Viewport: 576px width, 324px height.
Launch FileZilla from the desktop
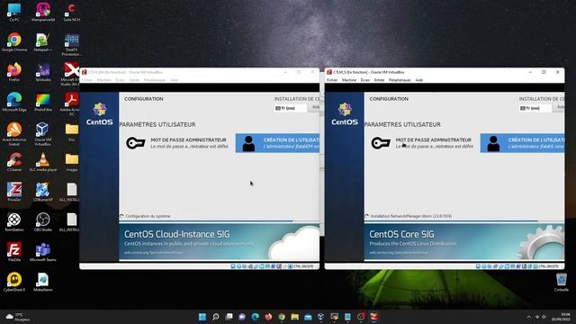[x=14, y=252]
